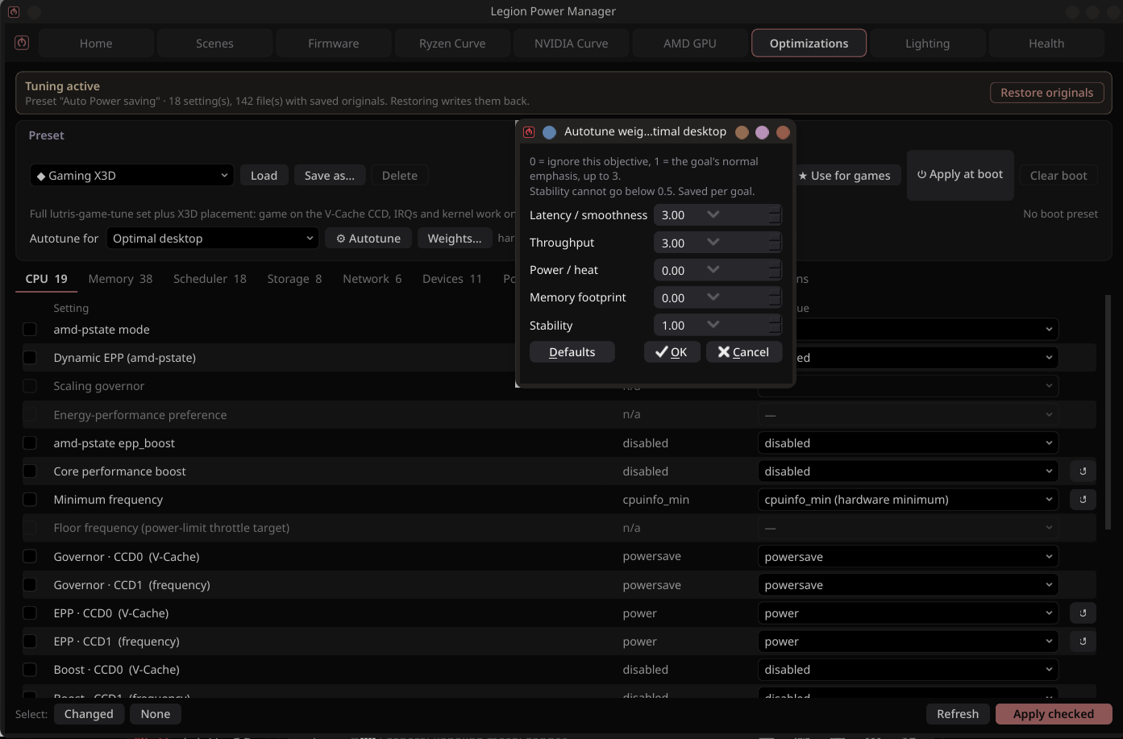
Task: Tick Governor CCD0 (V-Cache) checkbox
Action: (30, 557)
